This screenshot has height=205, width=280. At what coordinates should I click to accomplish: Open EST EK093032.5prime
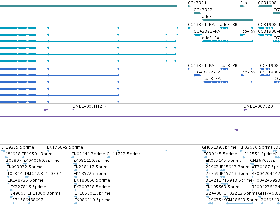point(24,167)
